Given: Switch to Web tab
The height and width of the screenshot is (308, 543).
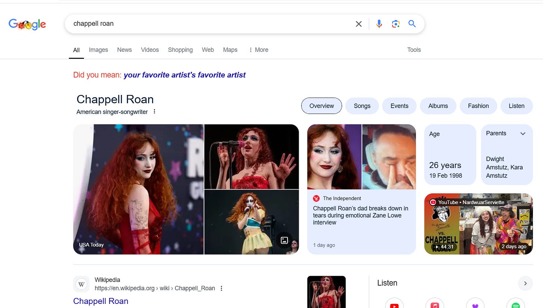Looking at the screenshot, I should pyautogui.click(x=208, y=50).
